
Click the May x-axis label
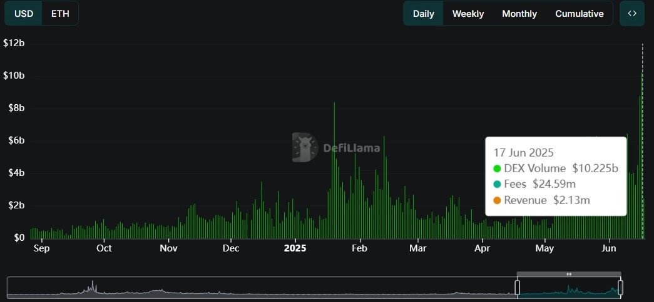pyautogui.click(x=544, y=249)
